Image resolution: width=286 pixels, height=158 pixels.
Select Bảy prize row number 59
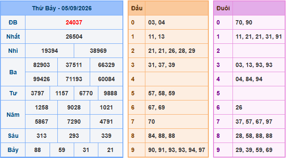[x=62, y=150]
